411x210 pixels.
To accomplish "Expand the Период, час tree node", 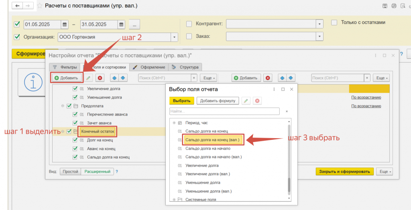I will [174, 122].
